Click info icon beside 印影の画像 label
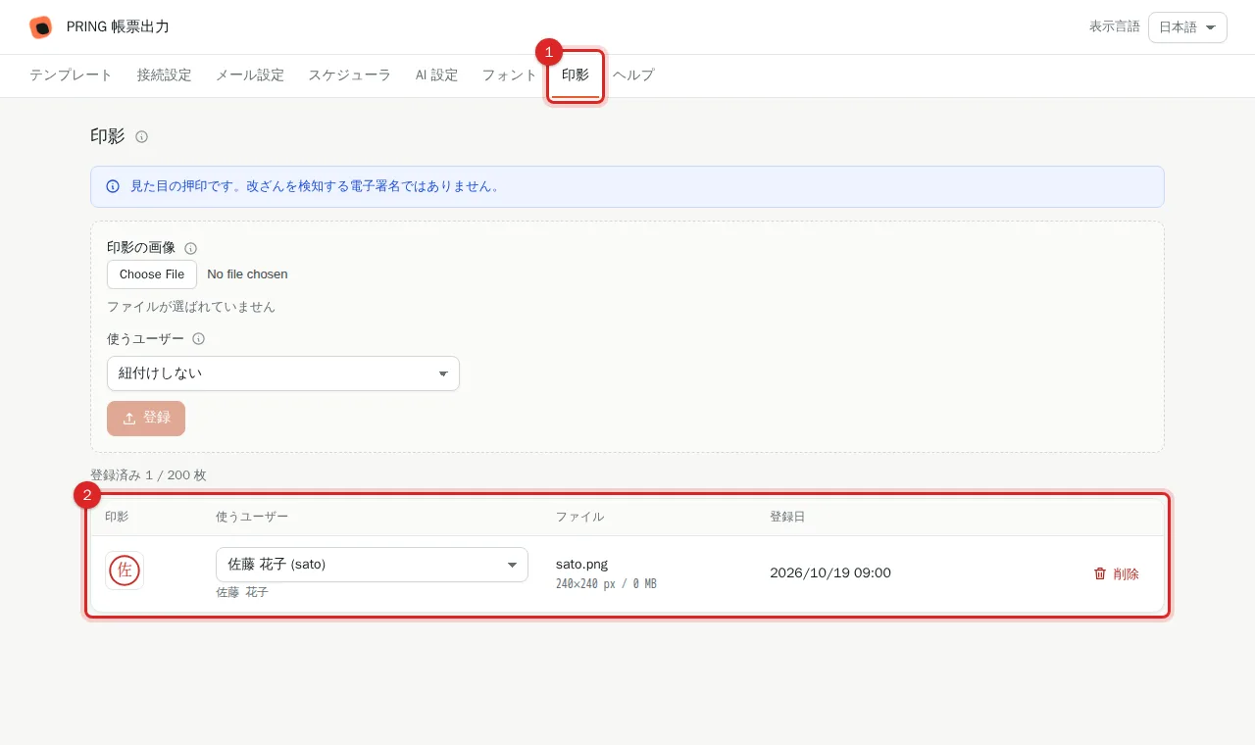The height and width of the screenshot is (745, 1255). [190, 249]
